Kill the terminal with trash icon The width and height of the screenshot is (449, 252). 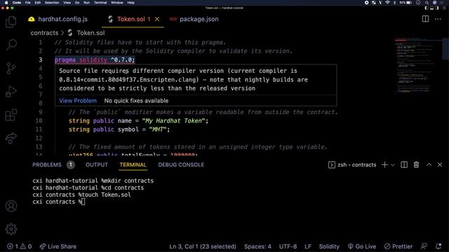[416, 165]
